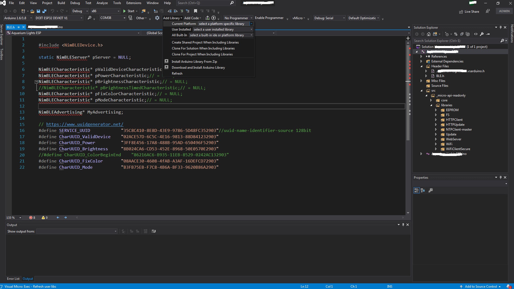Viewport: 514px width, 289px height.
Task: Click Show All Files icon
Action: pyautogui.click(x=468, y=34)
